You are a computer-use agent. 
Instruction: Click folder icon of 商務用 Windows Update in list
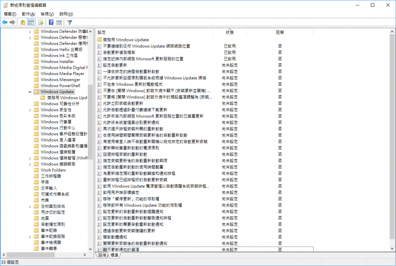[x=99, y=39]
